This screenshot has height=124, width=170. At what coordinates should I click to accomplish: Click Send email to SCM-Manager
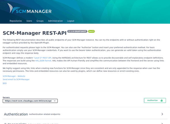[x=16, y=79]
